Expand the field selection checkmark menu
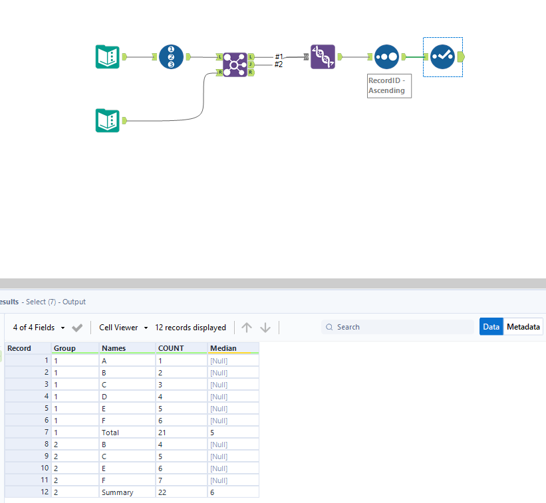This screenshot has width=546, height=503. tap(76, 327)
